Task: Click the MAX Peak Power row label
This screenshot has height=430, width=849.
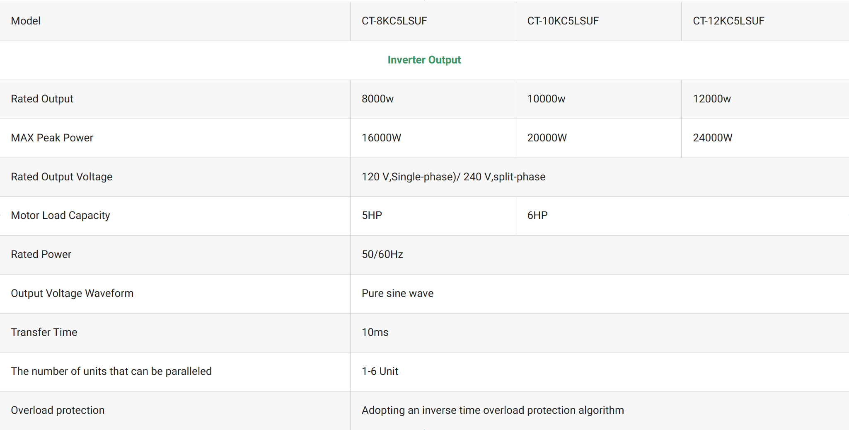Action: 52,138
